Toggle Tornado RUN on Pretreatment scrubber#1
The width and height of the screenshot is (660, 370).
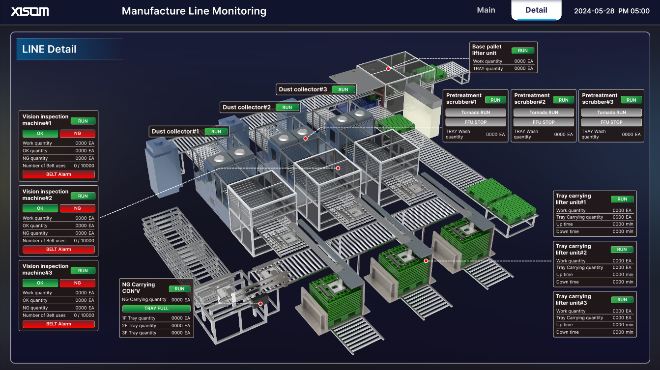[475, 112]
